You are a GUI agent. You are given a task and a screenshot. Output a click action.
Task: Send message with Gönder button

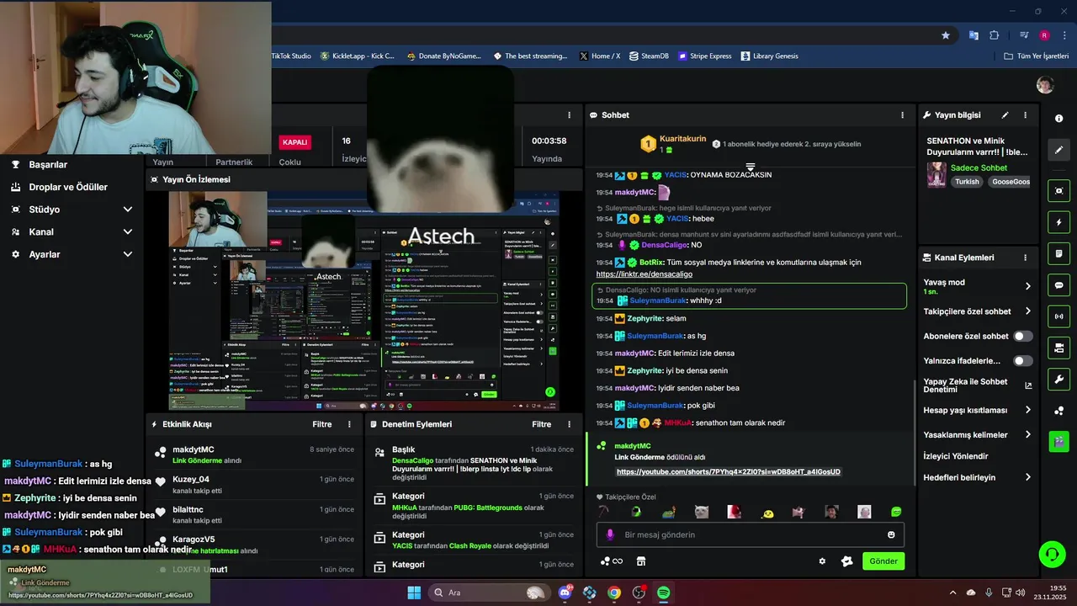coord(883,561)
